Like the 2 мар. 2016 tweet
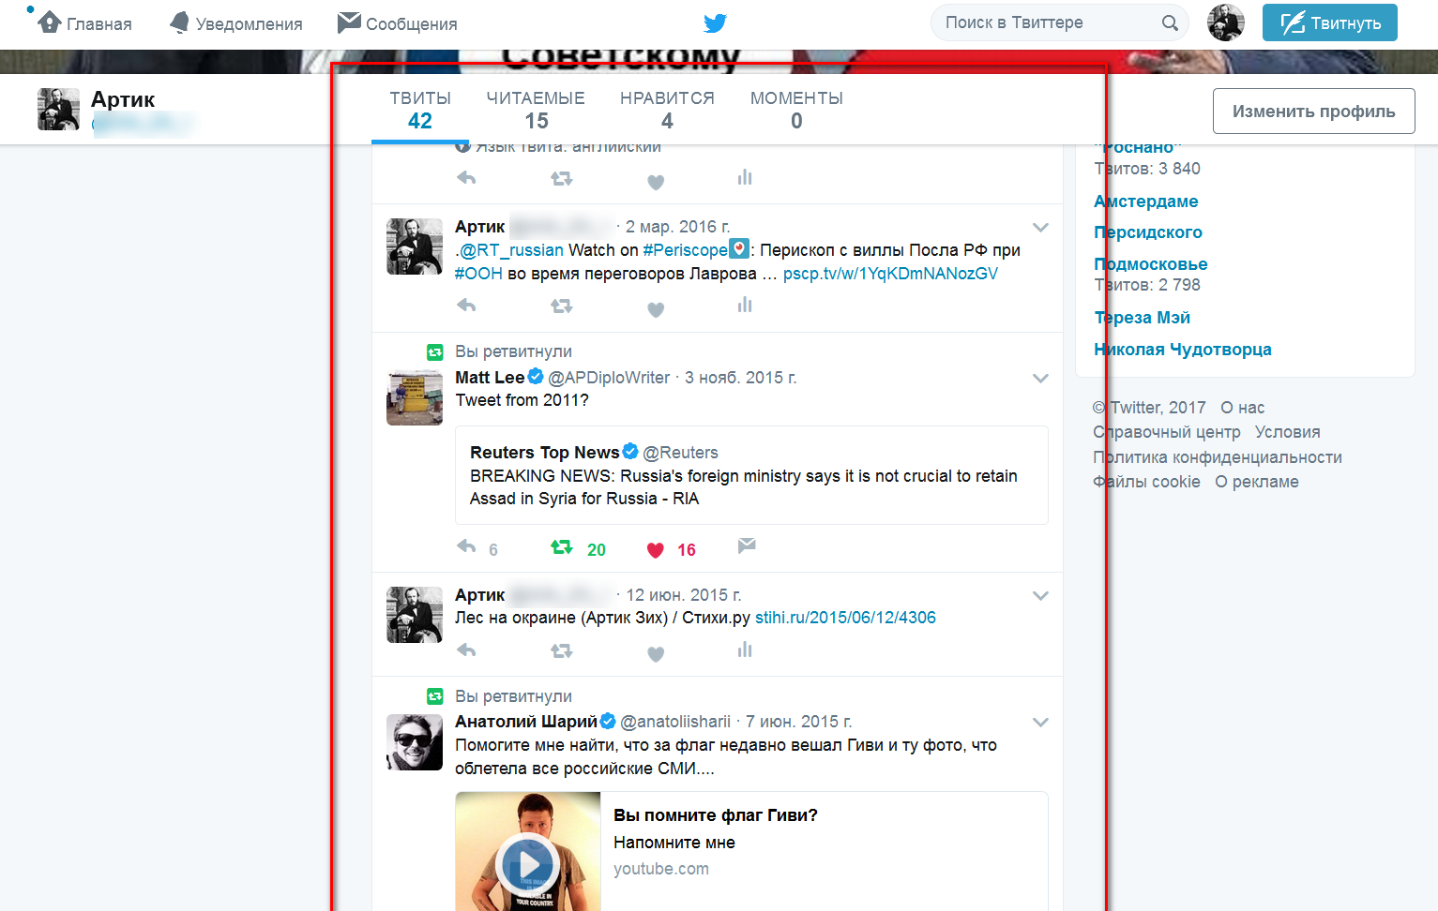 pyautogui.click(x=656, y=309)
